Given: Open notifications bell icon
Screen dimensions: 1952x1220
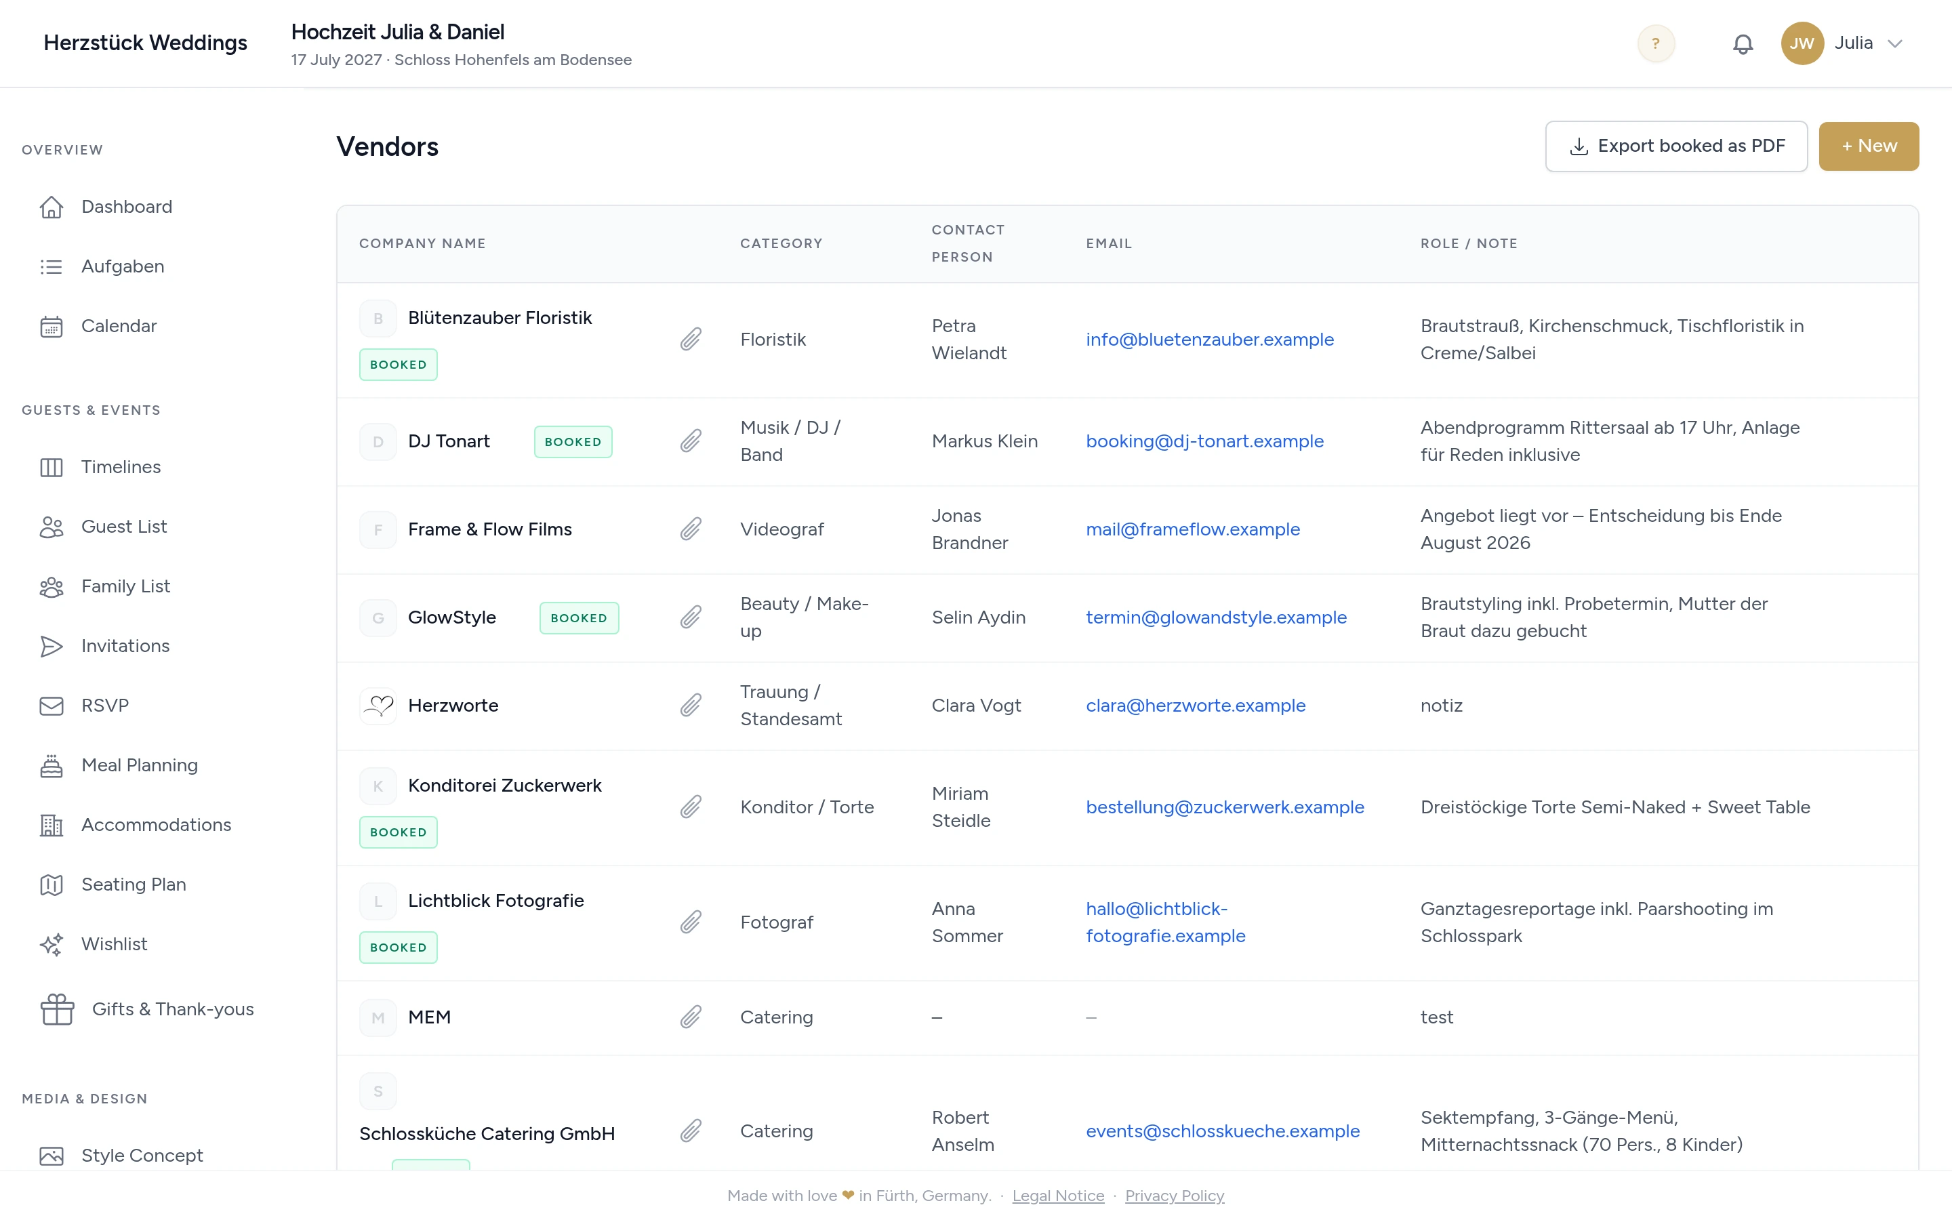Looking at the screenshot, I should (x=1743, y=43).
